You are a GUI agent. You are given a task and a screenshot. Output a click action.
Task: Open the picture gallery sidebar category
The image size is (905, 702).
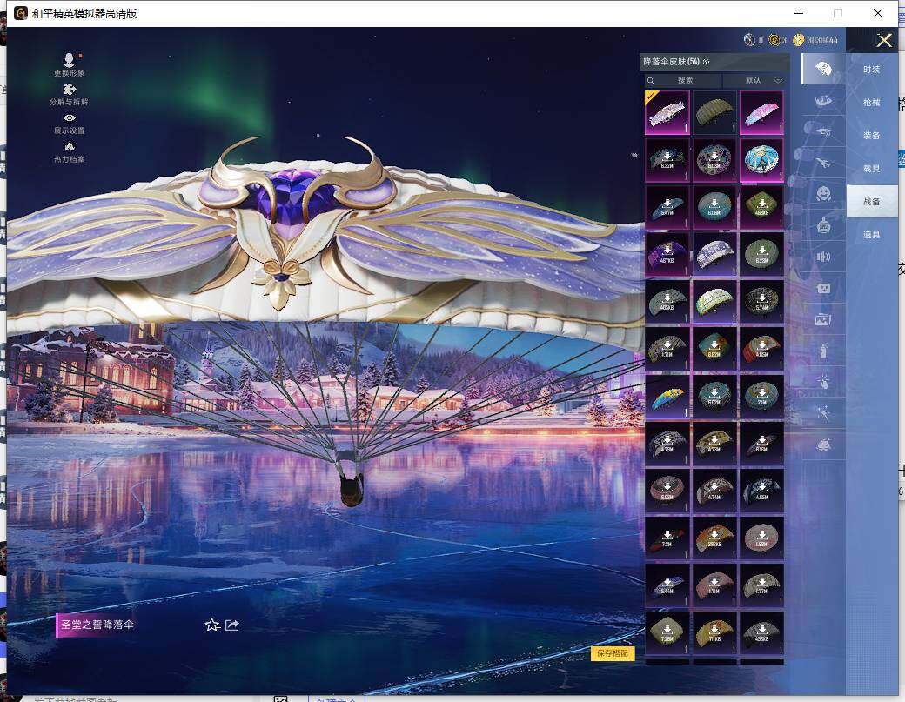(823, 319)
